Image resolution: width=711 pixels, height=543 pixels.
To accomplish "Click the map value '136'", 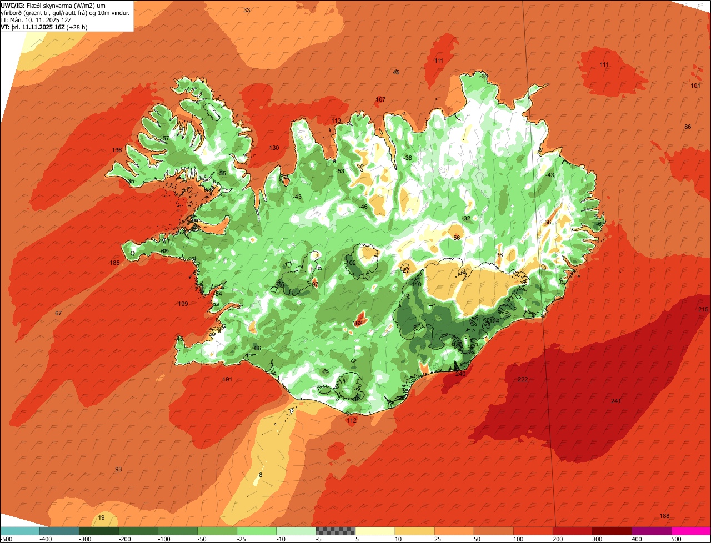I will [x=117, y=150].
